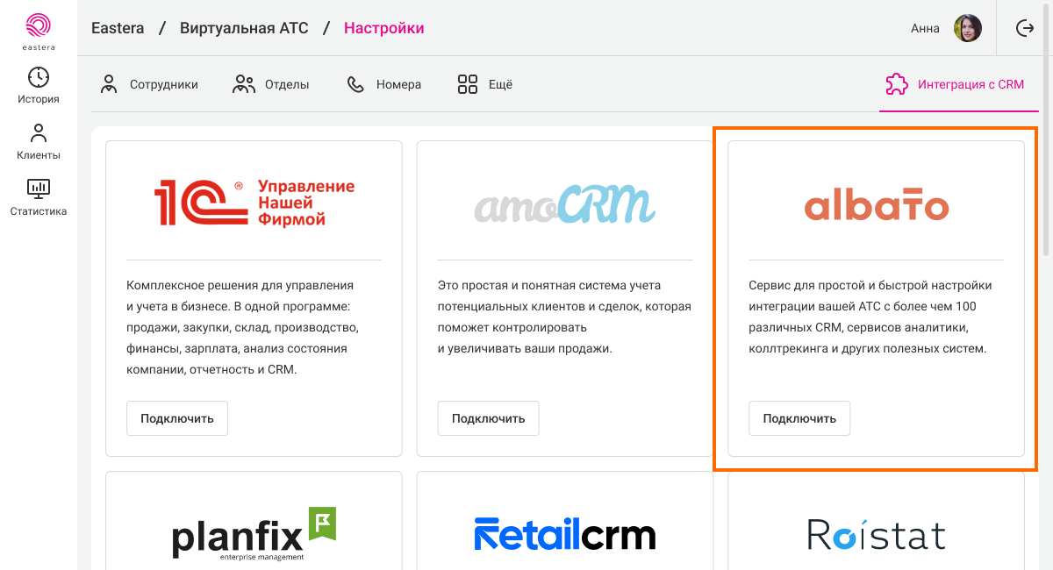Open Статистика chart icon in sidebar
Image resolution: width=1053 pixels, height=570 pixels.
click(39, 188)
